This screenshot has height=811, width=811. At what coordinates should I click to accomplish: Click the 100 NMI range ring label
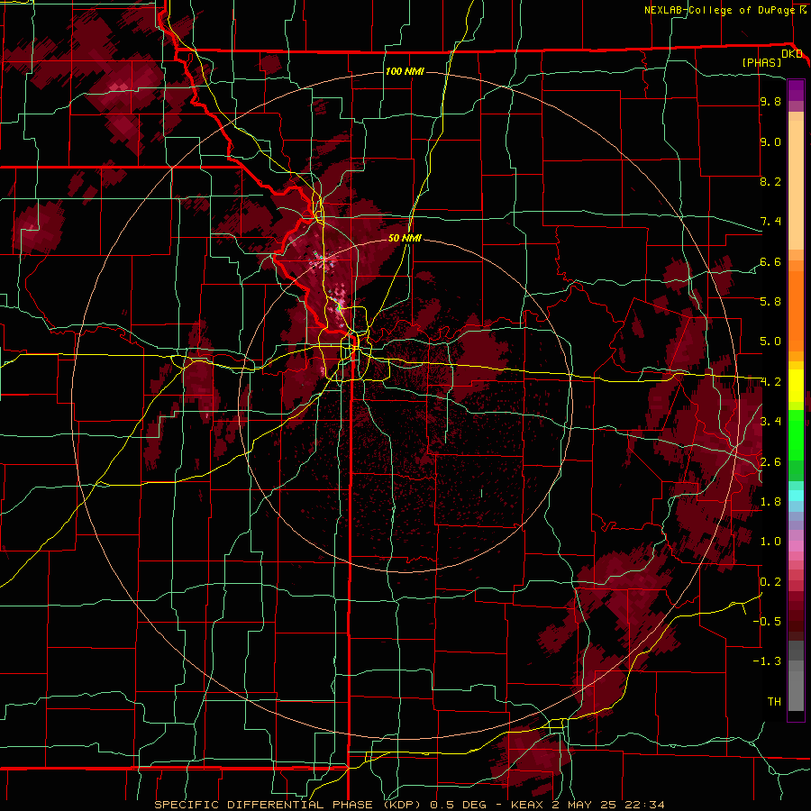[x=405, y=71]
